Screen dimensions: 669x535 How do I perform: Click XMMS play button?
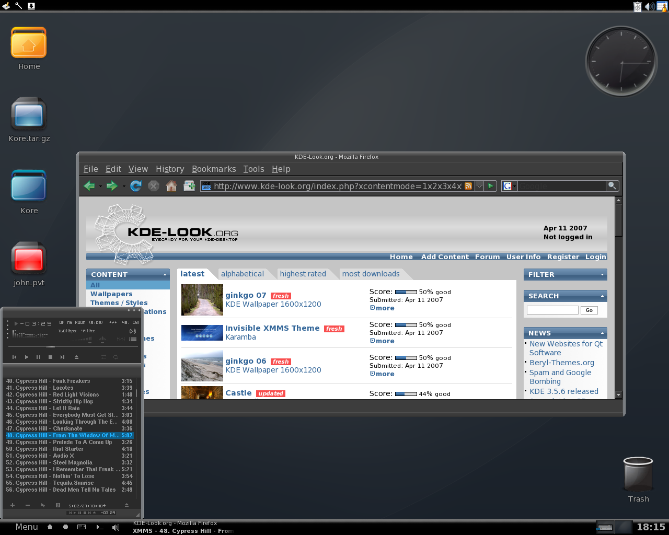coord(27,357)
